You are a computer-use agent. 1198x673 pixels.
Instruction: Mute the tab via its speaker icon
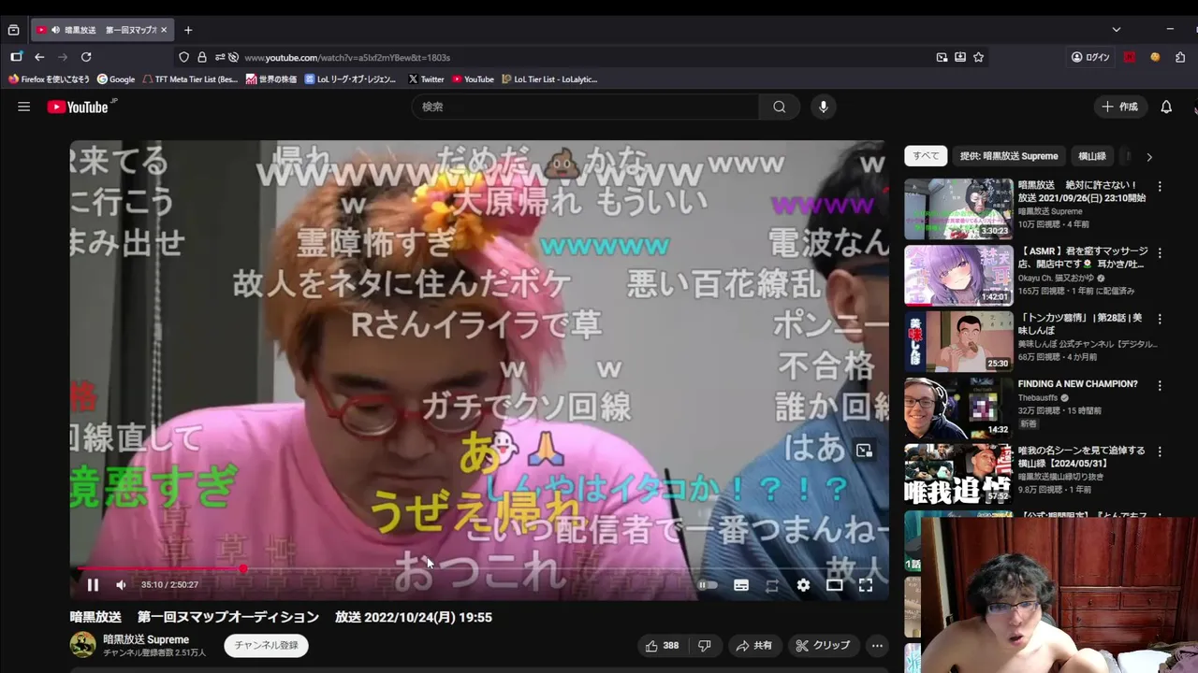56,30
